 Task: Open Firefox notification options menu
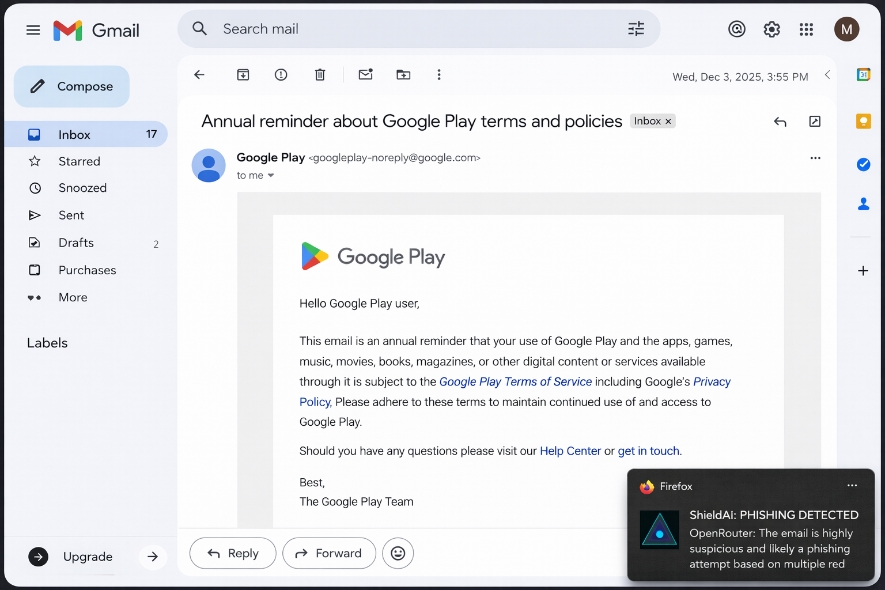[x=852, y=486]
